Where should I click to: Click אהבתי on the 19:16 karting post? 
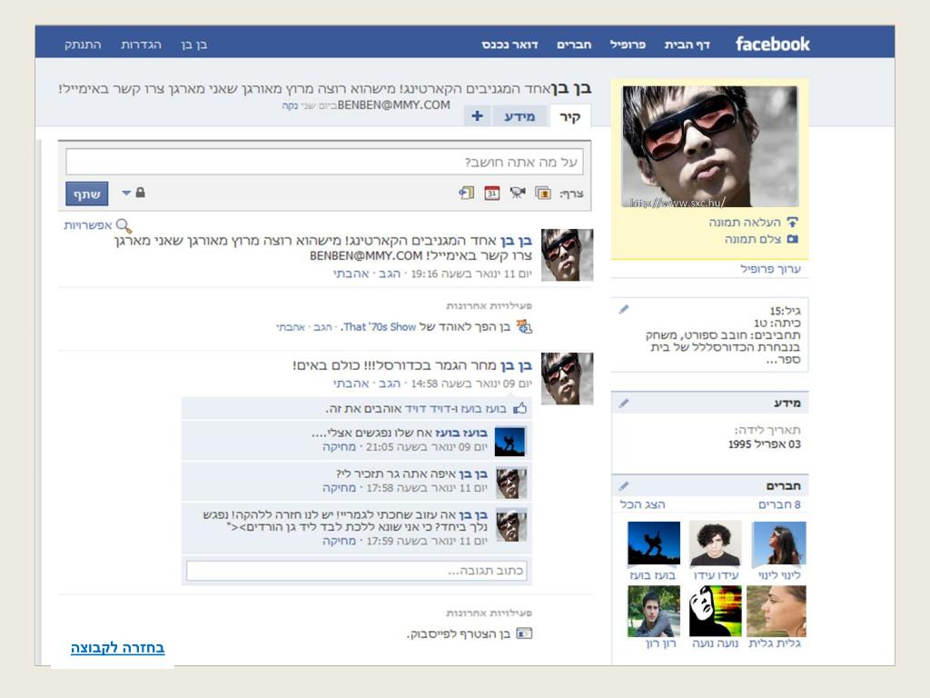[351, 274]
